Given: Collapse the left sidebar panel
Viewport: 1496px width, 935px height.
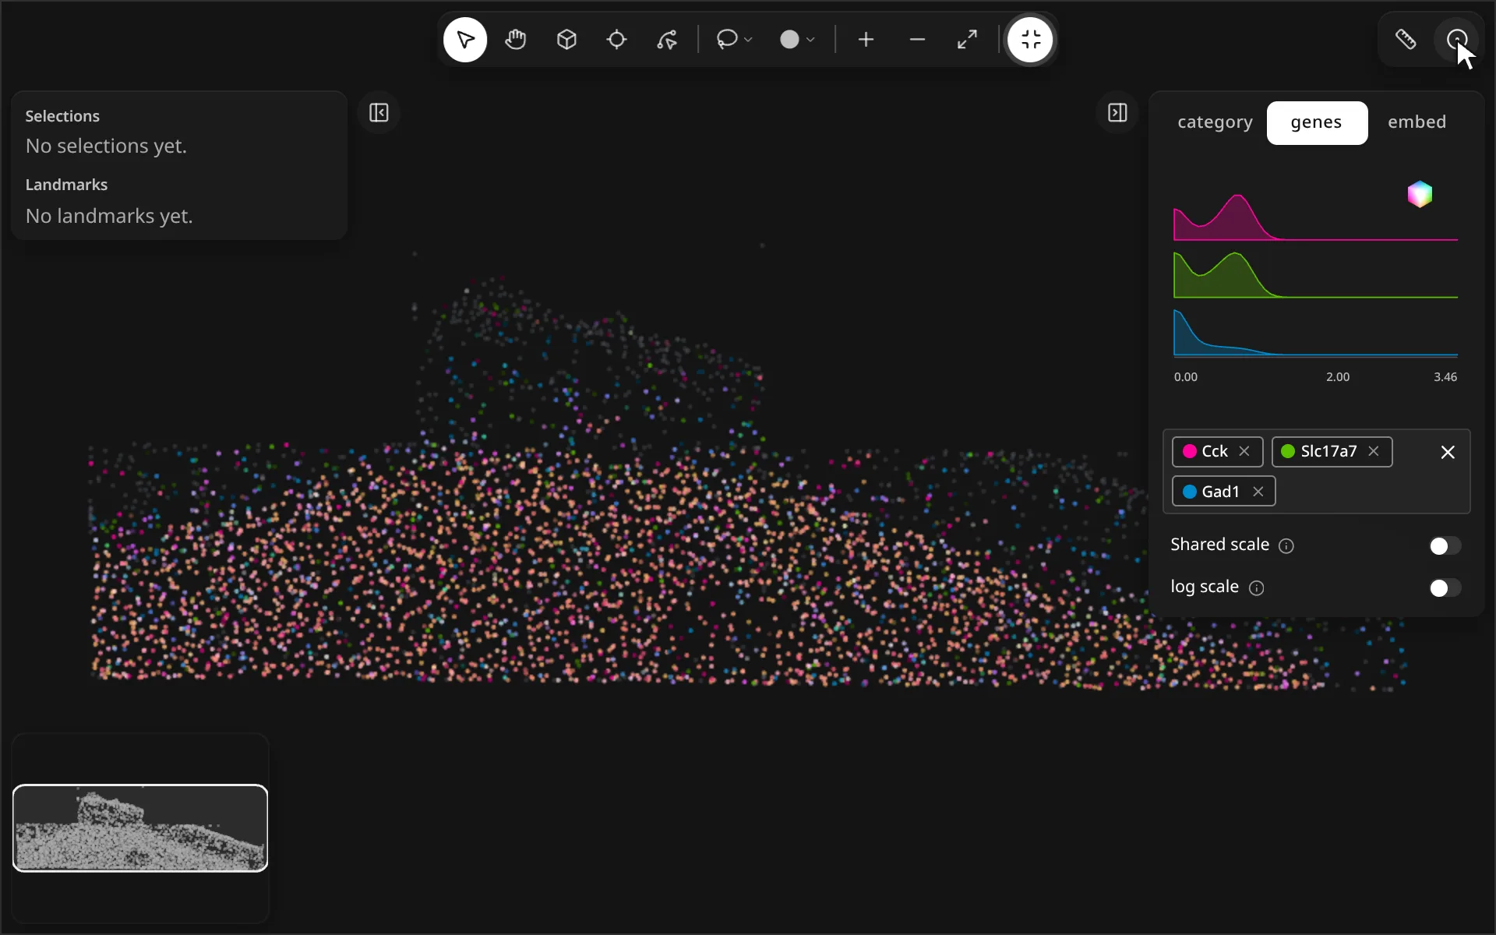Looking at the screenshot, I should coord(379,113).
